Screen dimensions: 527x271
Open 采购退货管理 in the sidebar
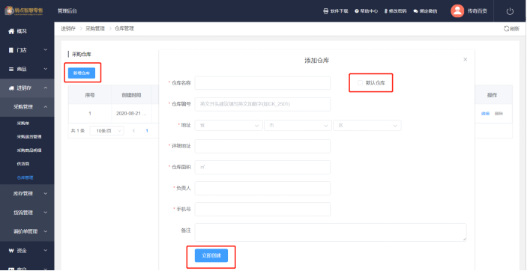(x=29, y=137)
